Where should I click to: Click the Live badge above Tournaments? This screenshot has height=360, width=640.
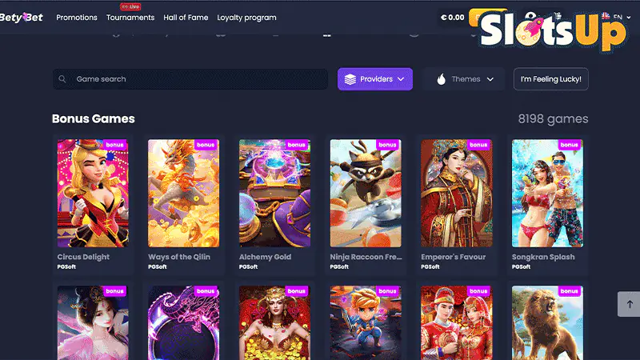pos(130,6)
